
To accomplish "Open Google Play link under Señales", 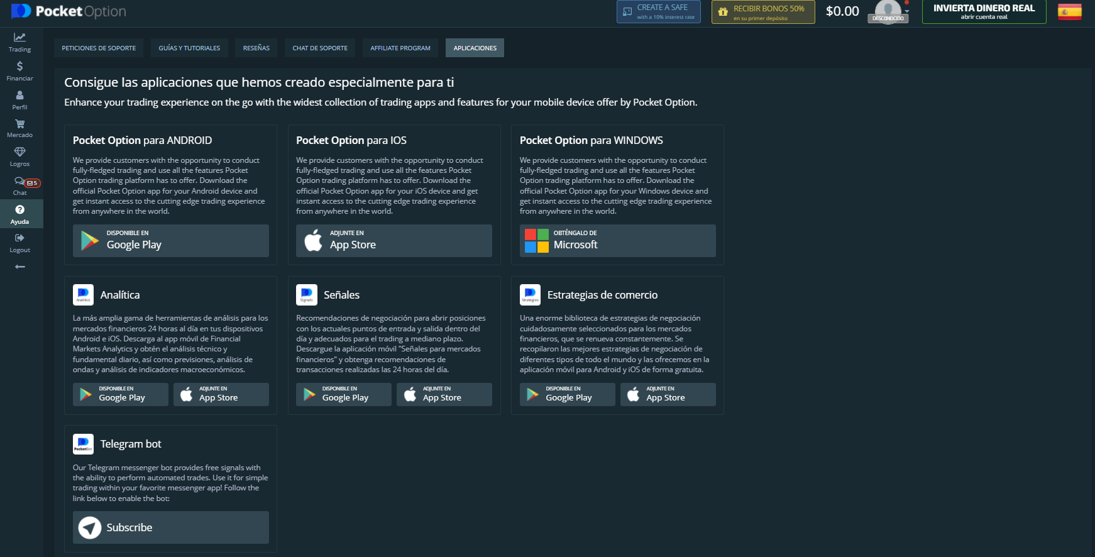I will (344, 394).
